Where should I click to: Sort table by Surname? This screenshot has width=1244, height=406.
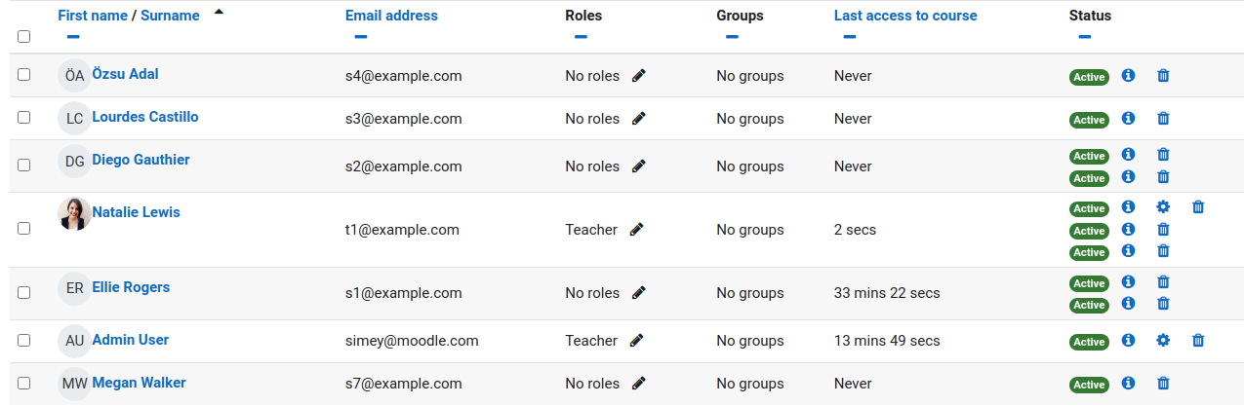[170, 16]
